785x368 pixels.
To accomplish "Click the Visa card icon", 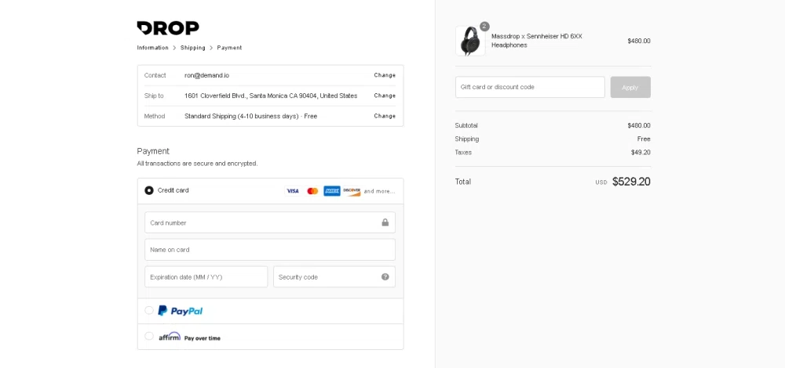I will pyautogui.click(x=293, y=191).
